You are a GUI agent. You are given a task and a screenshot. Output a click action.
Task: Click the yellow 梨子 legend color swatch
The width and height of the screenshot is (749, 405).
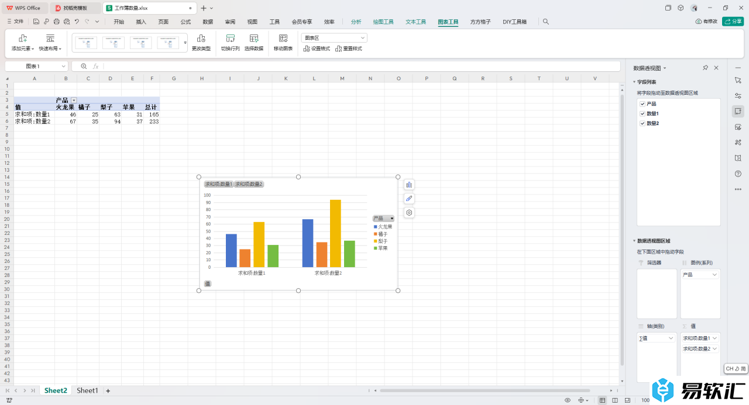(x=376, y=241)
